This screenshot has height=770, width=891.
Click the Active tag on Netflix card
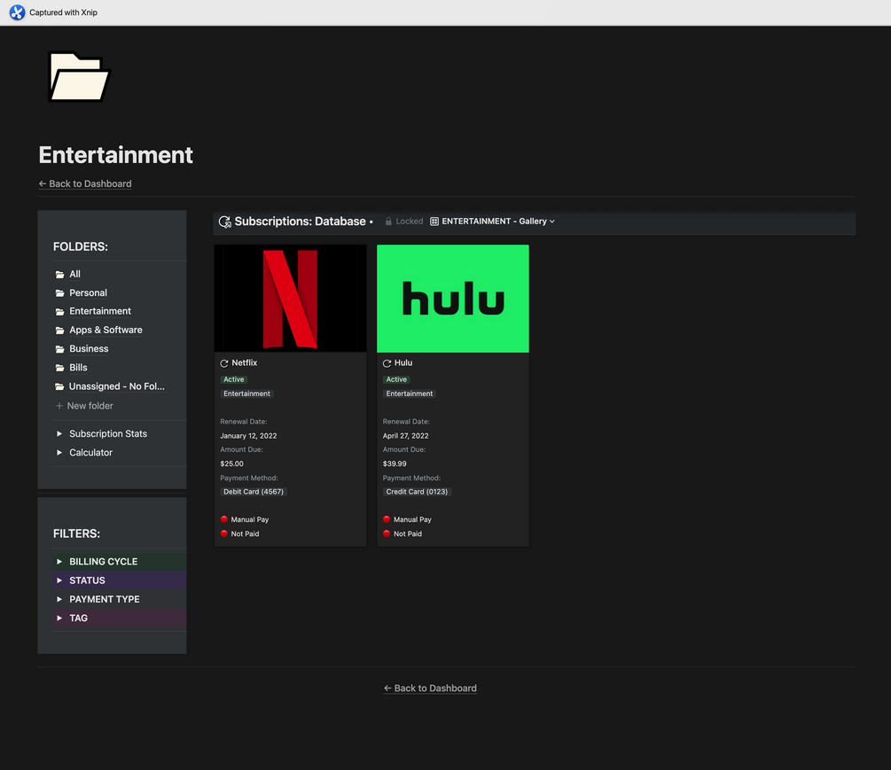pyautogui.click(x=233, y=379)
